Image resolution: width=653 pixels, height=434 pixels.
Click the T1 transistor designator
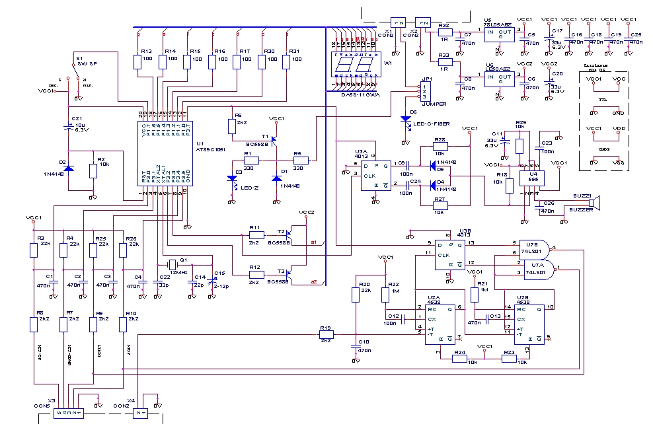(x=265, y=137)
